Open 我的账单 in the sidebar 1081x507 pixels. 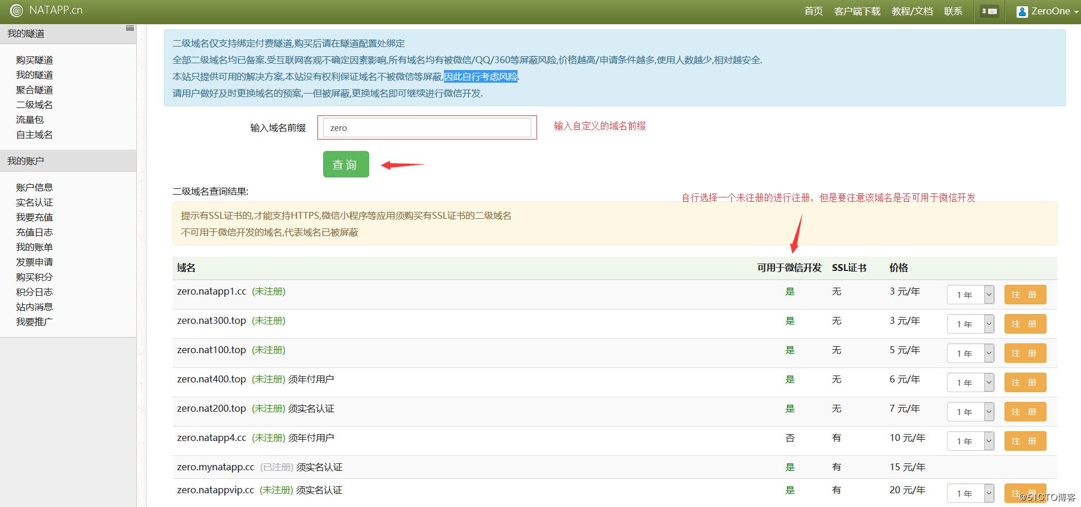(x=34, y=247)
